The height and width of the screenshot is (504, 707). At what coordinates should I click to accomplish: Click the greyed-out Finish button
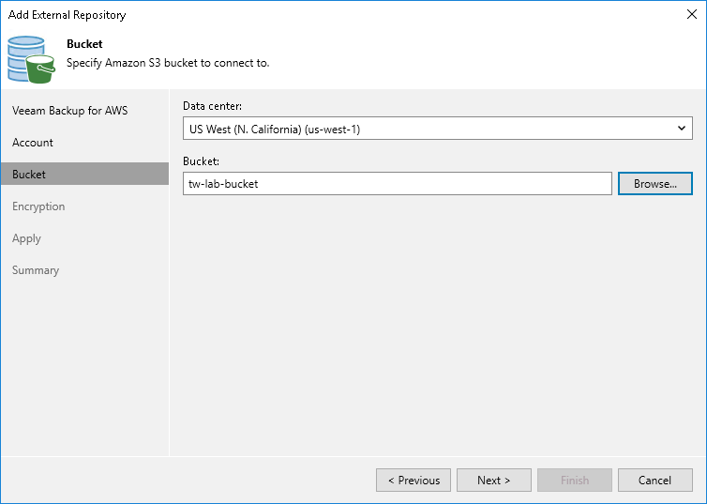pyautogui.click(x=575, y=481)
